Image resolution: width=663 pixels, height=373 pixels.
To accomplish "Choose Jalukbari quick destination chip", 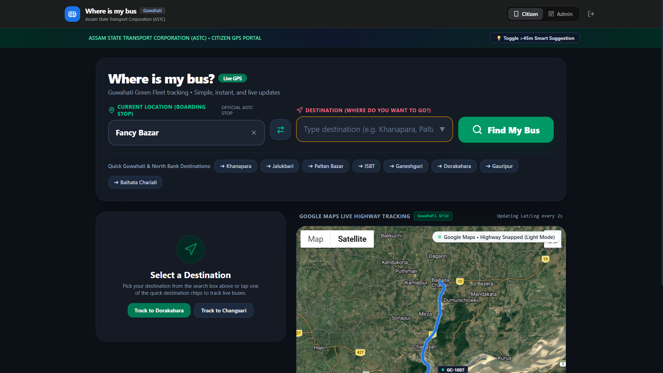I will tap(279, 166).
